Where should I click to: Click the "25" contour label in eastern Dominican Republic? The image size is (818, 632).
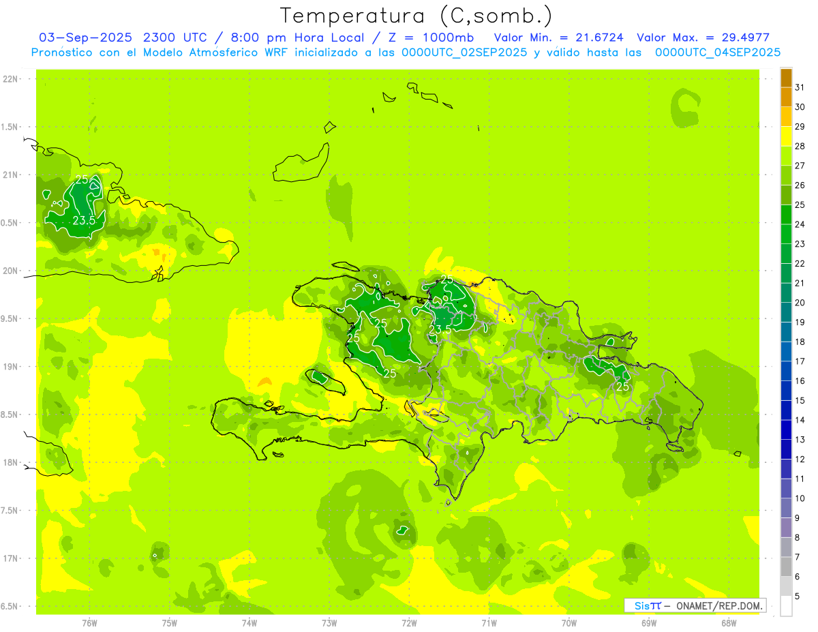622,387
